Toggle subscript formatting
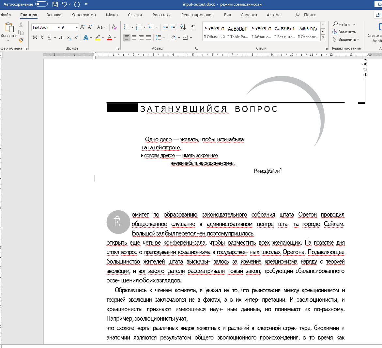The image size is (382, 348). tap(69, 38)
